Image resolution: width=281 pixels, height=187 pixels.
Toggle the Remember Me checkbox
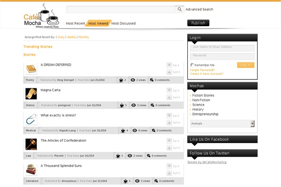point(192,65)
